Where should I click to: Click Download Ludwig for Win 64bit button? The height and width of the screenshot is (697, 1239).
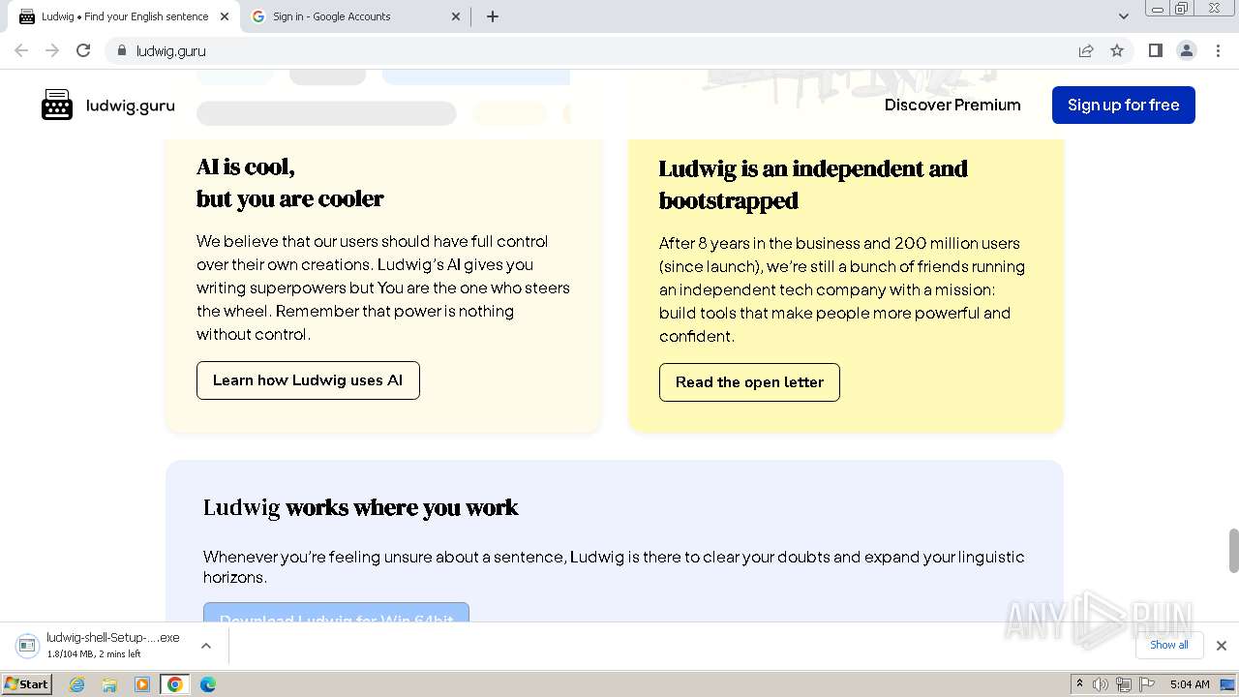tap(336, 613)
